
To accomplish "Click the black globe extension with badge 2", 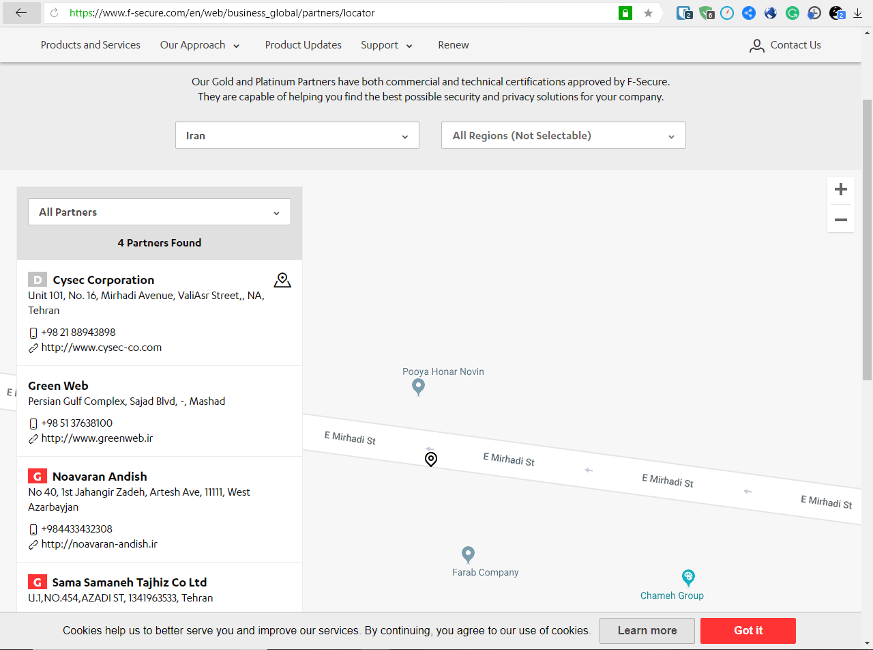I will [x=837, y=13].
